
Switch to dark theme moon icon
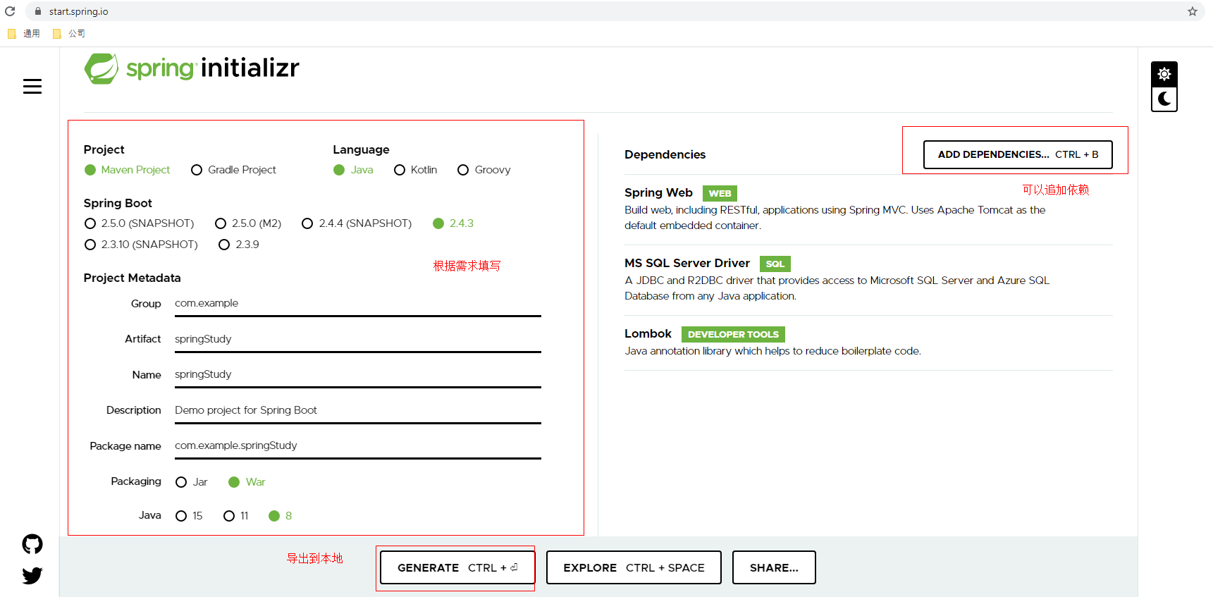coord(1164,99)
